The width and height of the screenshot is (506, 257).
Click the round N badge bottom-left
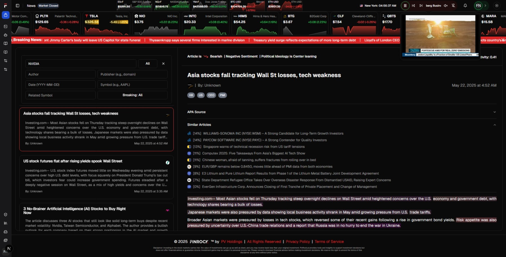(9, 248)
